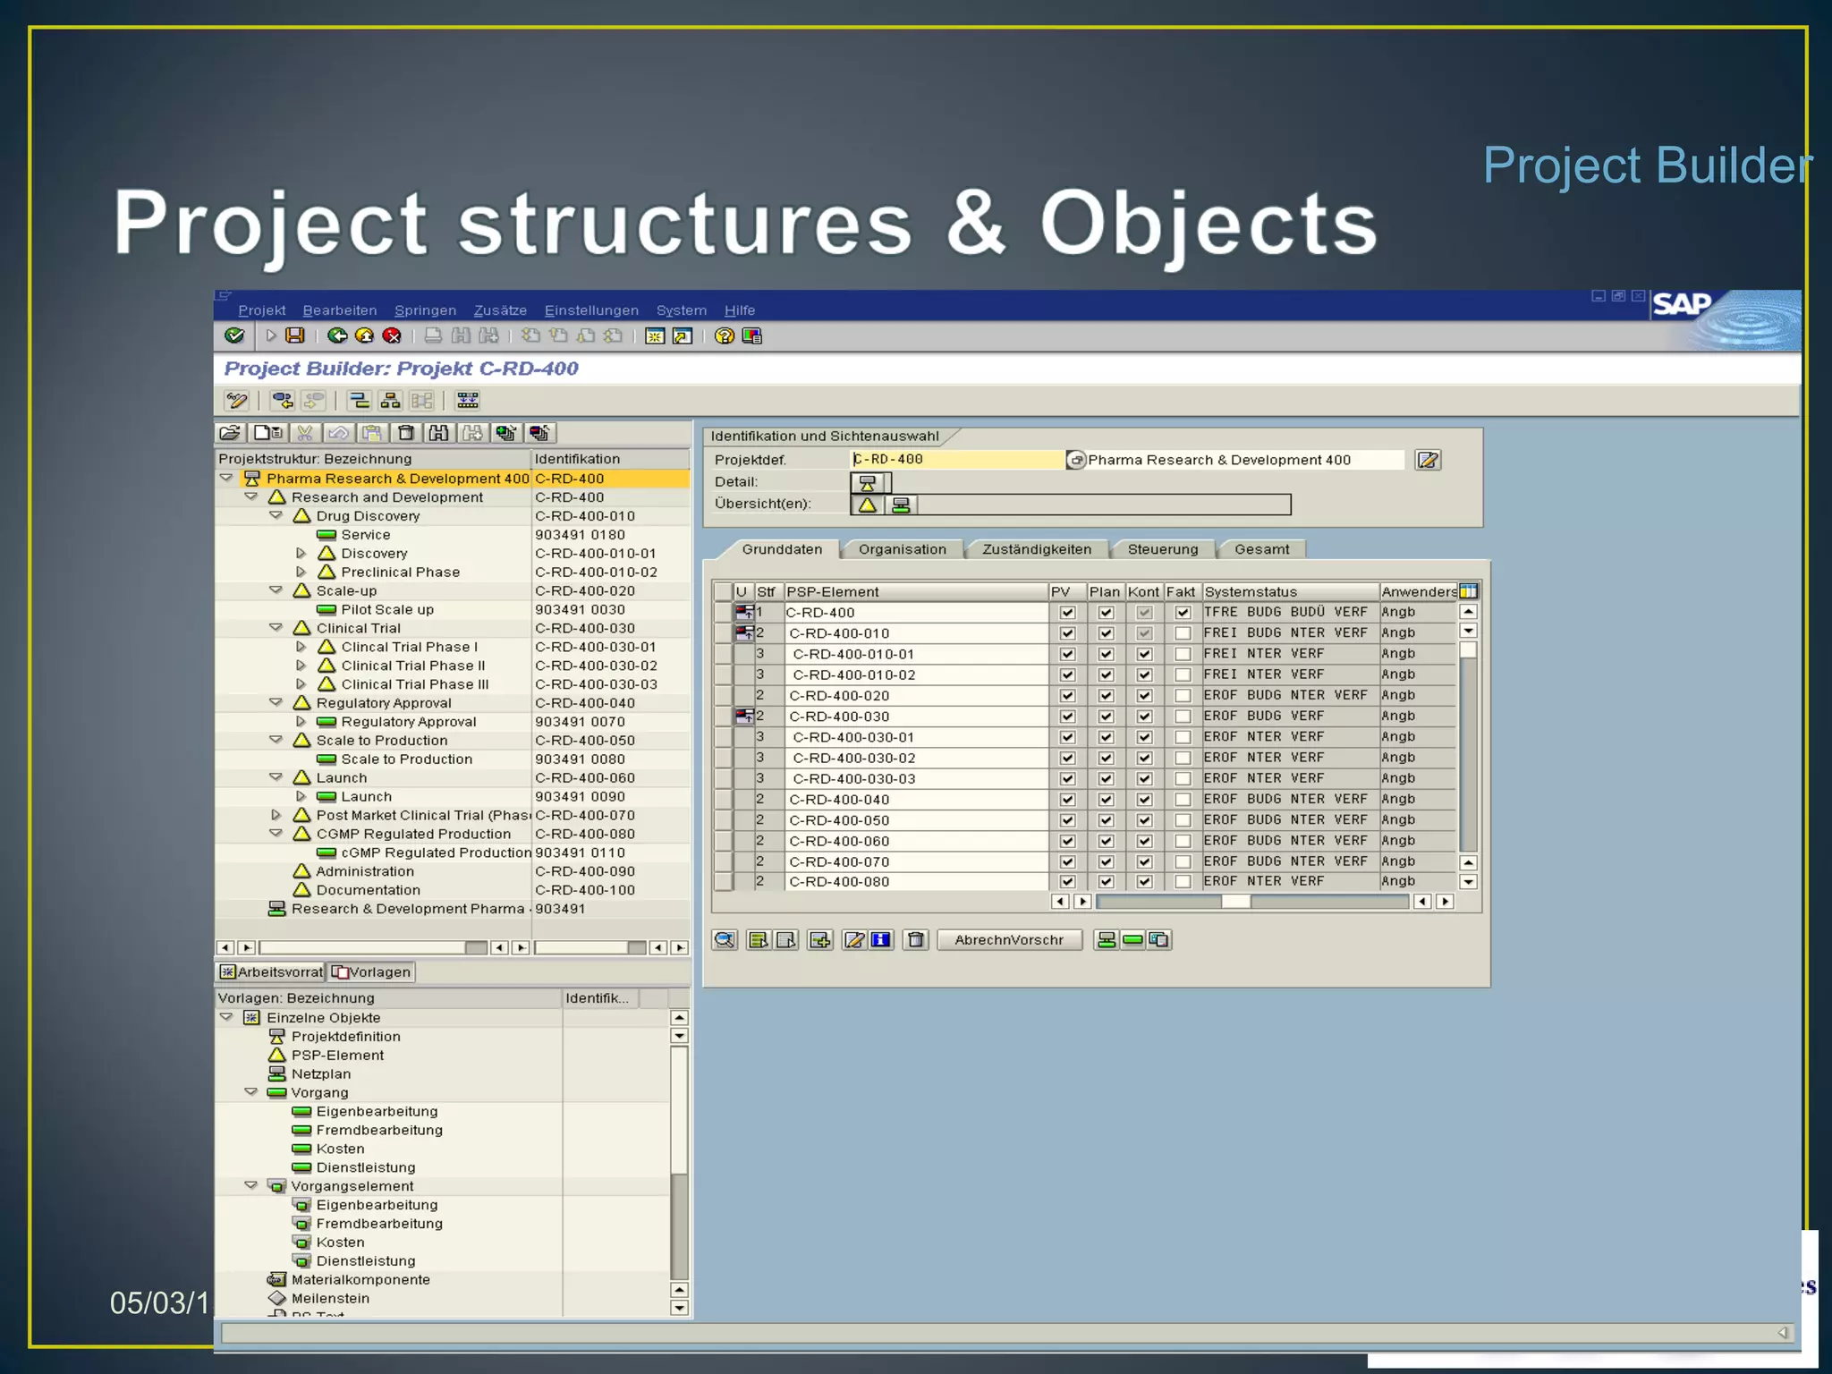Toggle Plan checkbox for C-RD-400-060

click(1106, 841)
